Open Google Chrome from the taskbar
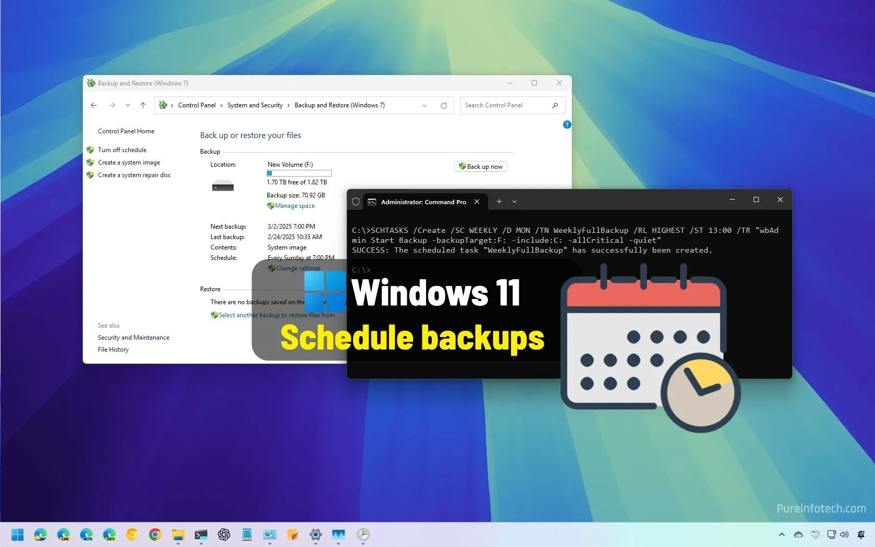Viewport: 875px width, 547px height. [155, 534]
